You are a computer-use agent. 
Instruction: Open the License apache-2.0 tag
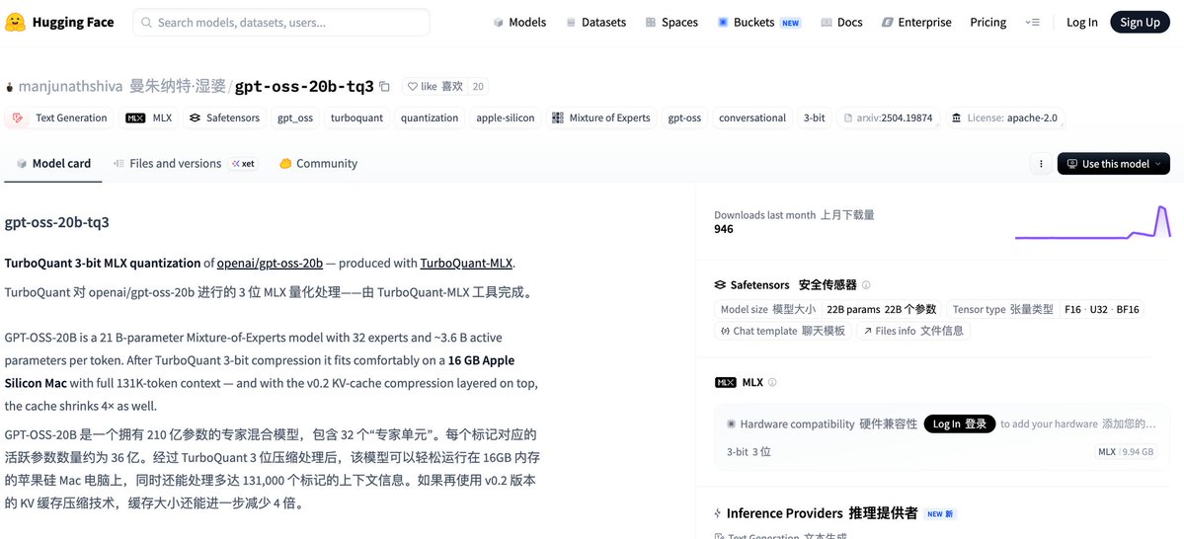pos(1006,117)
